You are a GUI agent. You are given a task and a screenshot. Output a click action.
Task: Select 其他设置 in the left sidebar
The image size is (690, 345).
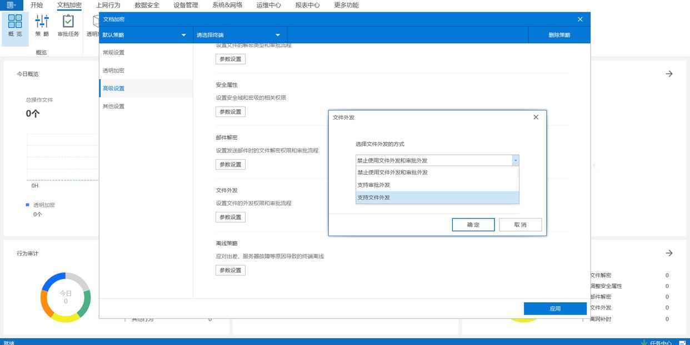[x=113, y=106]
